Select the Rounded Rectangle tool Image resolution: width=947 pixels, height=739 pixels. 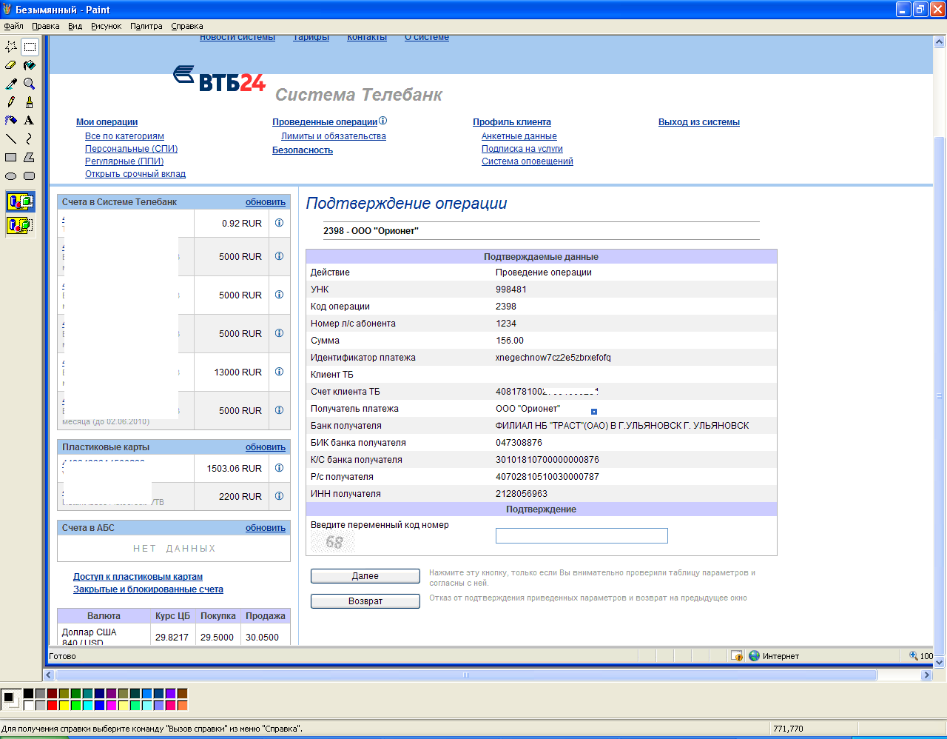[30, 175]
